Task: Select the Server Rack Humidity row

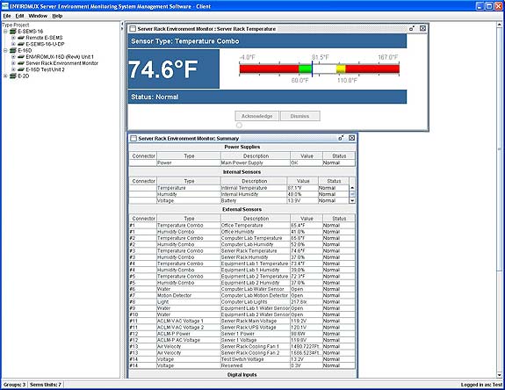Action: tap(242, 257)
